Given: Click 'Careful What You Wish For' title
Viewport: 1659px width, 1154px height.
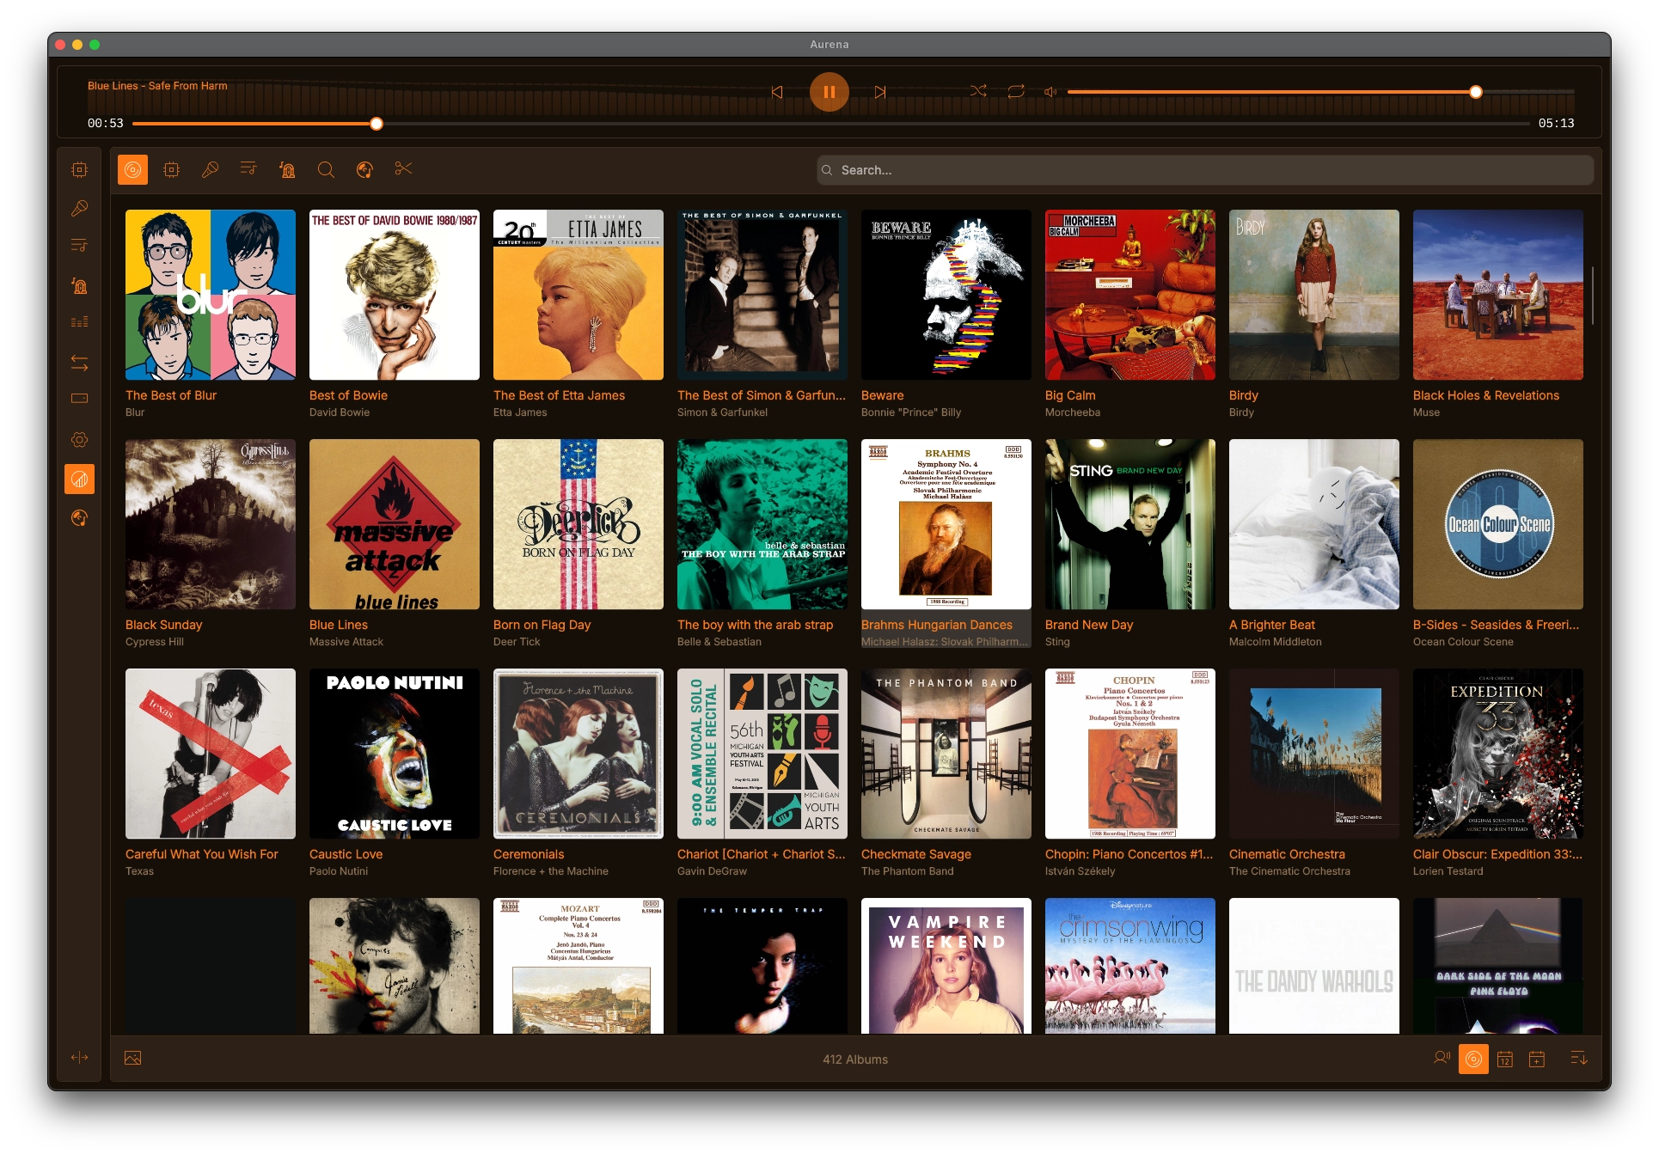Looking at the screenshot, I should pyautogui.click(x=202, y=854).
